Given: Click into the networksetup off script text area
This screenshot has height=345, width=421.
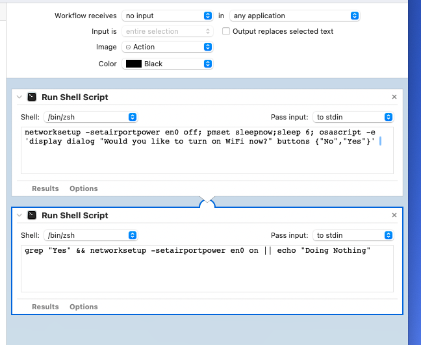Looking at the screenshot, I should tap(207, 150).
